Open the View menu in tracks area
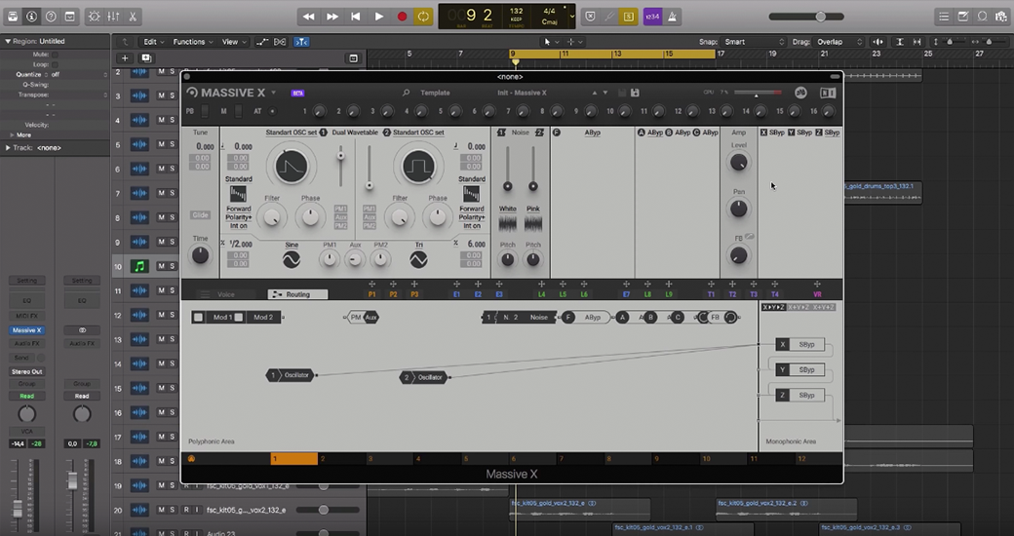 tap(233, 41)
